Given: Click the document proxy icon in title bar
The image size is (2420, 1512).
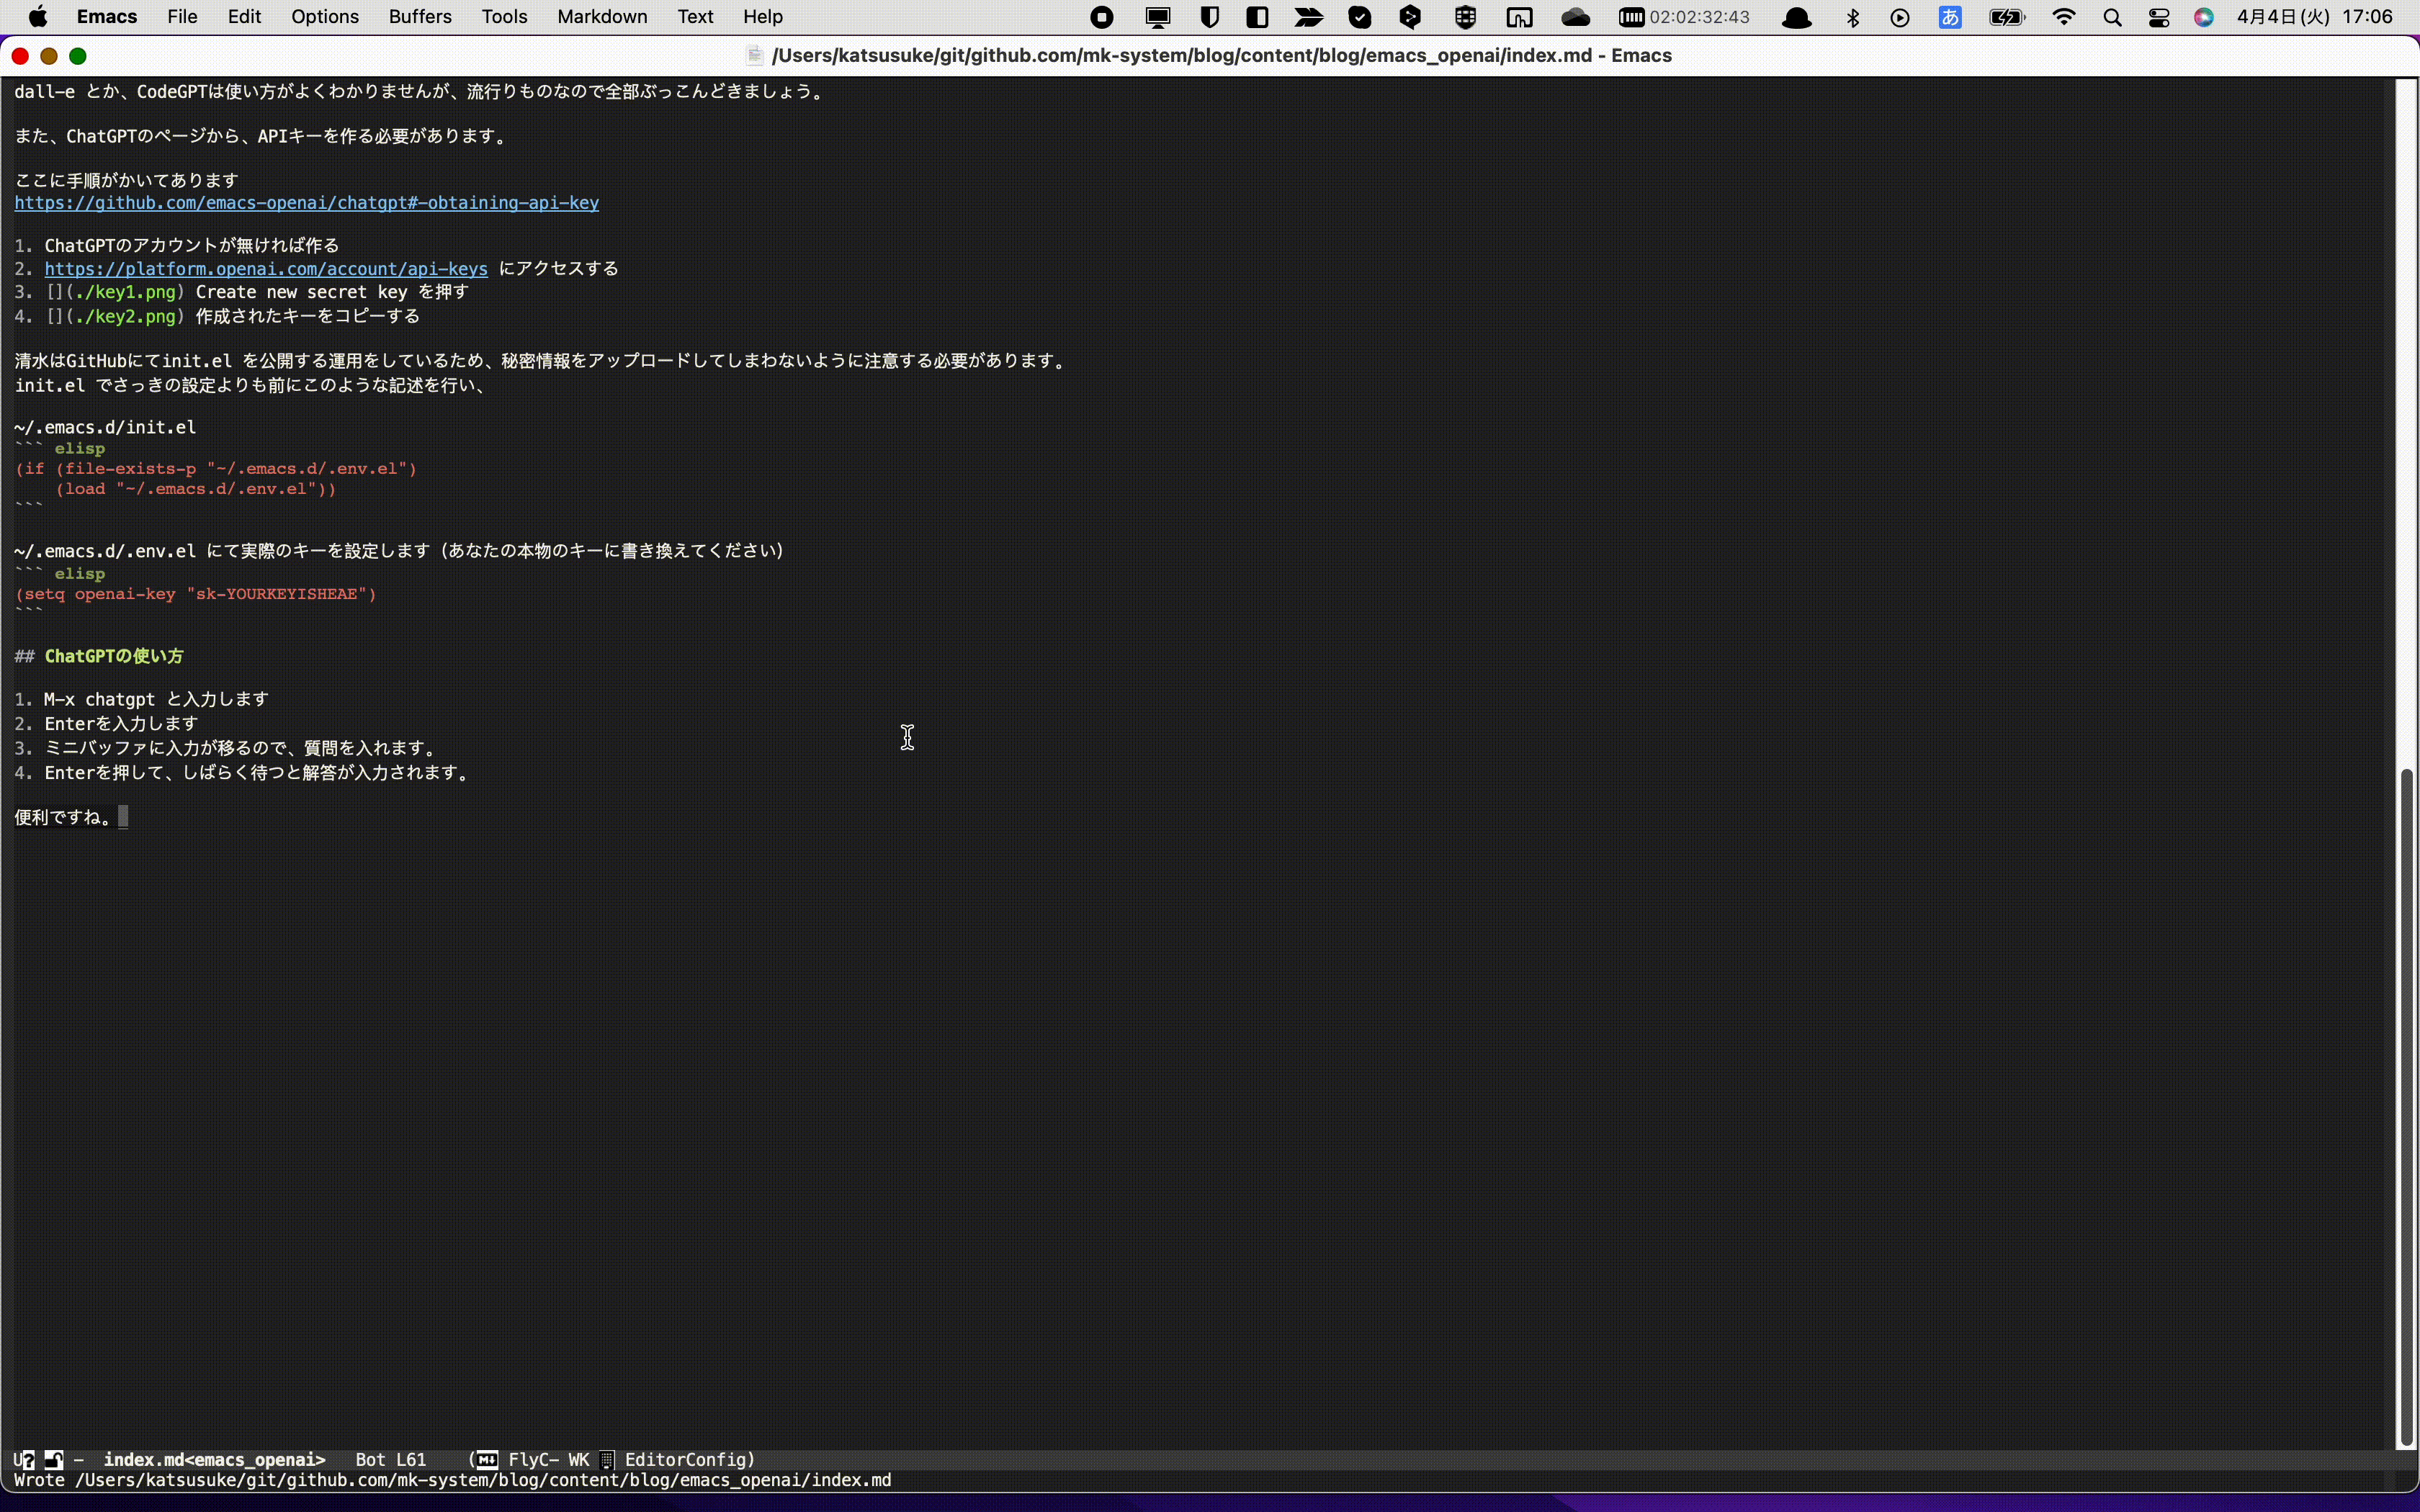Looking at the screenshot, I should click(x=755, y=56).
